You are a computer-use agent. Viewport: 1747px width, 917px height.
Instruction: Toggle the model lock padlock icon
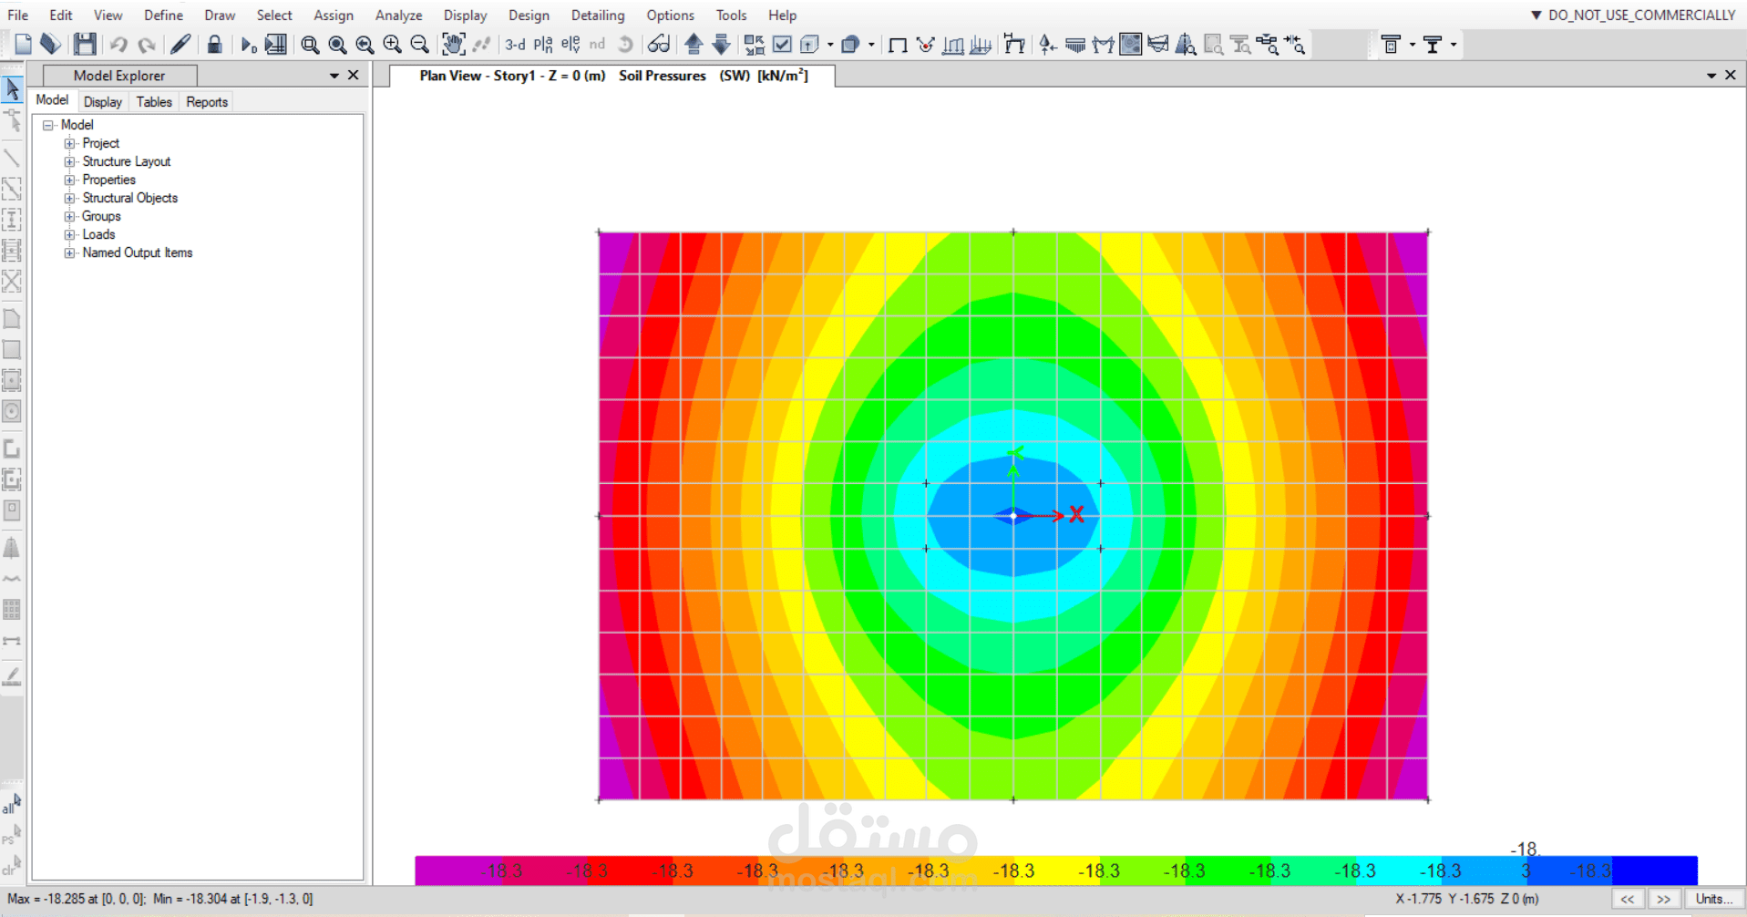[x=214, y=44]
